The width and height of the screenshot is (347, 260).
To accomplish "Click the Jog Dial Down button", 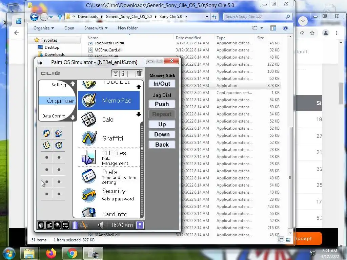I will click(162, 134).
